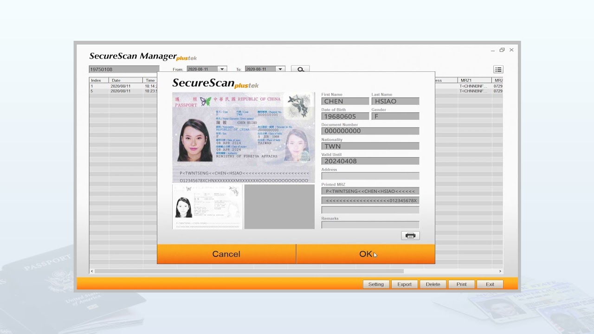This screenshot has height=334, width=594.
Task: Select the small passport thumbnail
Action: coord(207,206)
